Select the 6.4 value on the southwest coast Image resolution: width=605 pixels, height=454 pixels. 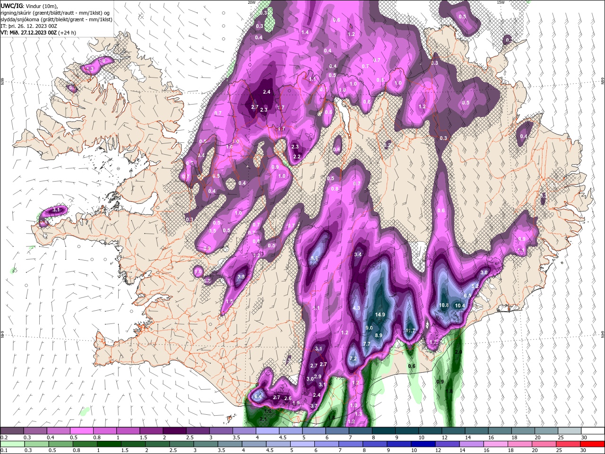coord(258,396)
